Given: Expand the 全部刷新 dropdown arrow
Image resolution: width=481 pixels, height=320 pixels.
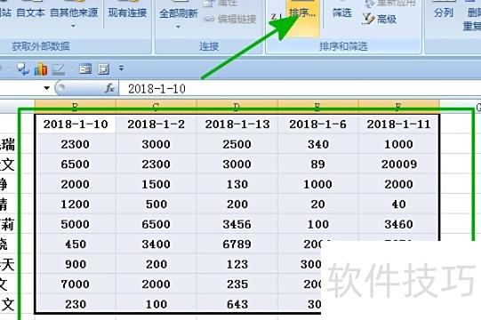Looking at the screenshot, I should [x=178, y=27].
